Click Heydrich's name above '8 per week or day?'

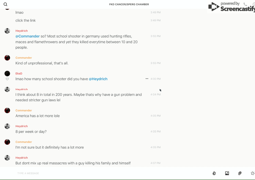pyautogui.click(x=22, y=126)
